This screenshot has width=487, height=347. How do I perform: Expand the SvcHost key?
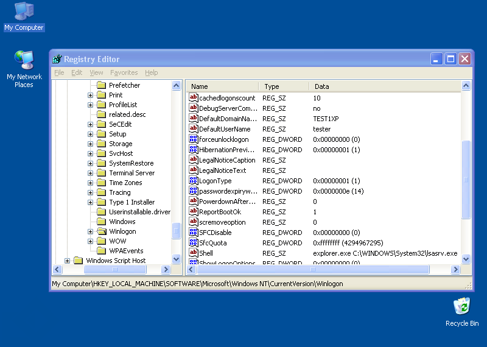pyautogui.click(x=90, y=153)
